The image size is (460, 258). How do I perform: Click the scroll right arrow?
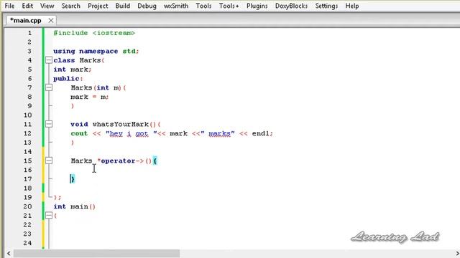coord(457,253)
